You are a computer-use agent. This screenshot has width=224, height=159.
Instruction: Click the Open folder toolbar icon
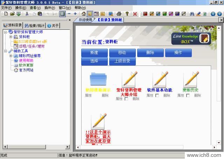point(13,14)
